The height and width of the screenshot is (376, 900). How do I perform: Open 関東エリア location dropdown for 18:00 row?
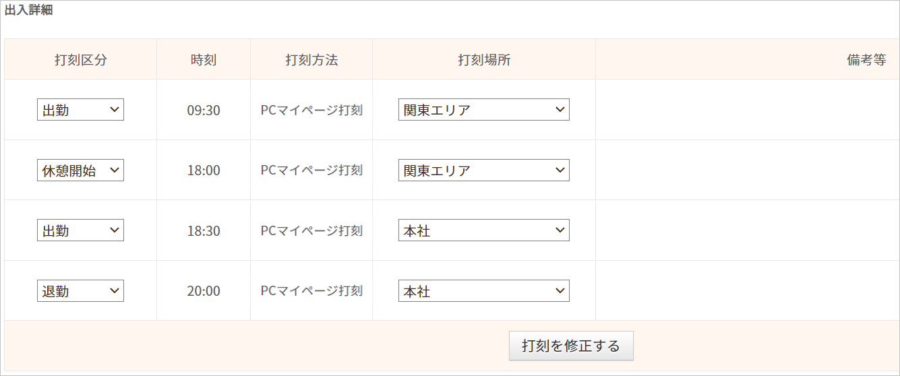483,170
